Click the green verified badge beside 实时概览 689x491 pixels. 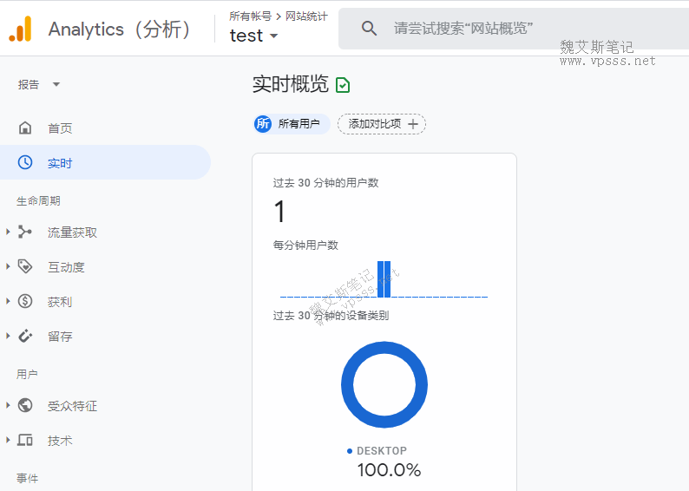click(x=343, y=85)
